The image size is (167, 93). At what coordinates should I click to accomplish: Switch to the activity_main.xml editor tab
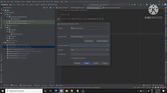tap(63, 8)
